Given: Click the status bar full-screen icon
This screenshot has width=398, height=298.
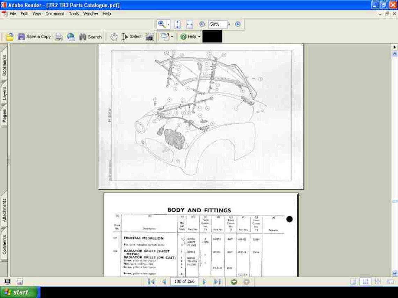Looking at the screenshot, I should [7, 281].
